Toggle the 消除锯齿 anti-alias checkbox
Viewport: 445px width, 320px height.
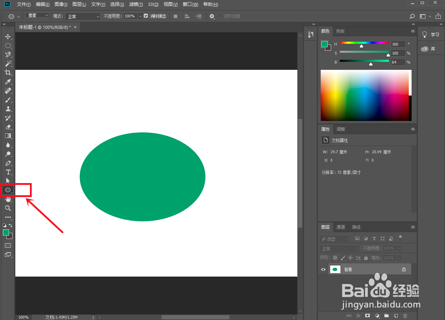[146, 16]
